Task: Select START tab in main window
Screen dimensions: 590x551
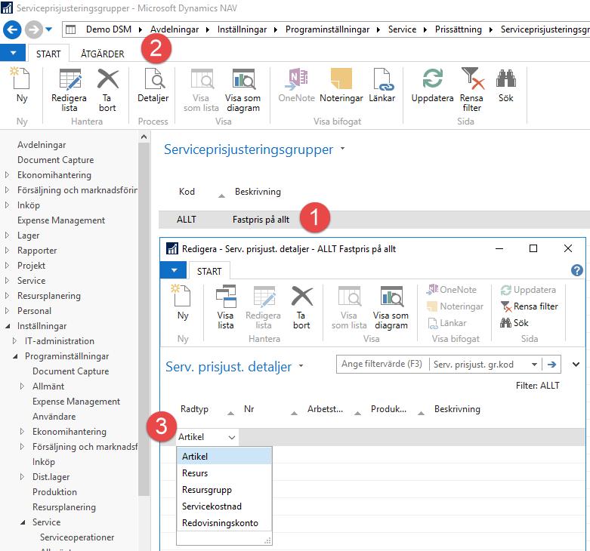Action: pyautogui.click(x=48, y=54)
